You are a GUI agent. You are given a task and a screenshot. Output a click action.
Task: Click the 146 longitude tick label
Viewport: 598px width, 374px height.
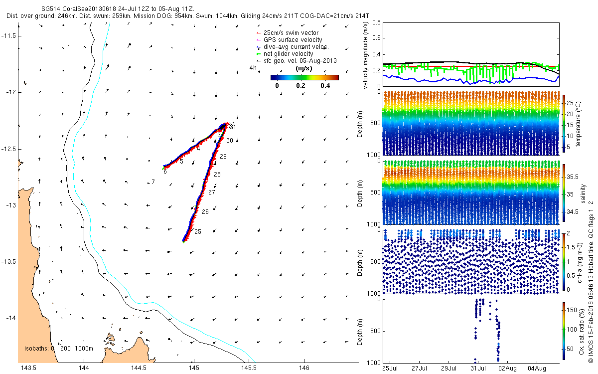click(304, 369)
